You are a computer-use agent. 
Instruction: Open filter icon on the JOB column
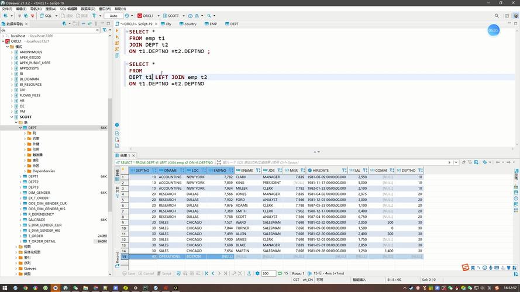coord(280,170)
